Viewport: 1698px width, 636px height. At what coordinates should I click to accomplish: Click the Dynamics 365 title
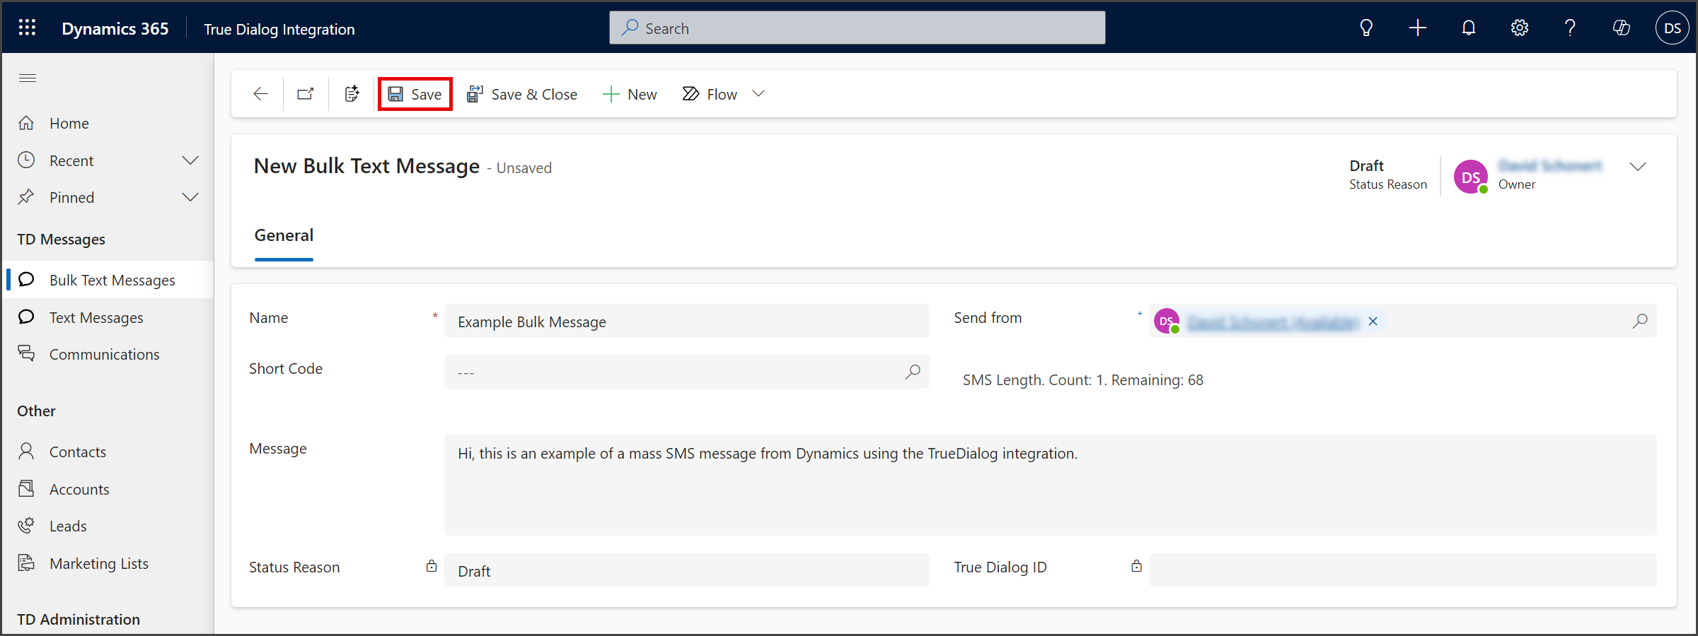115,29
